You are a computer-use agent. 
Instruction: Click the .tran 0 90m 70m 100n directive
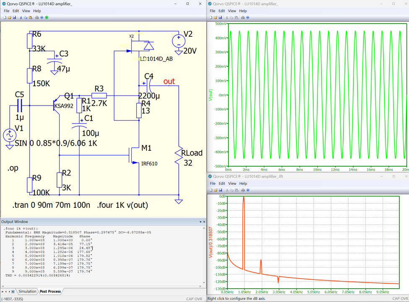51,205
